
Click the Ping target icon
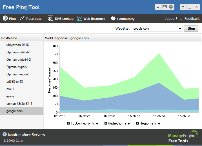point(5,18)
